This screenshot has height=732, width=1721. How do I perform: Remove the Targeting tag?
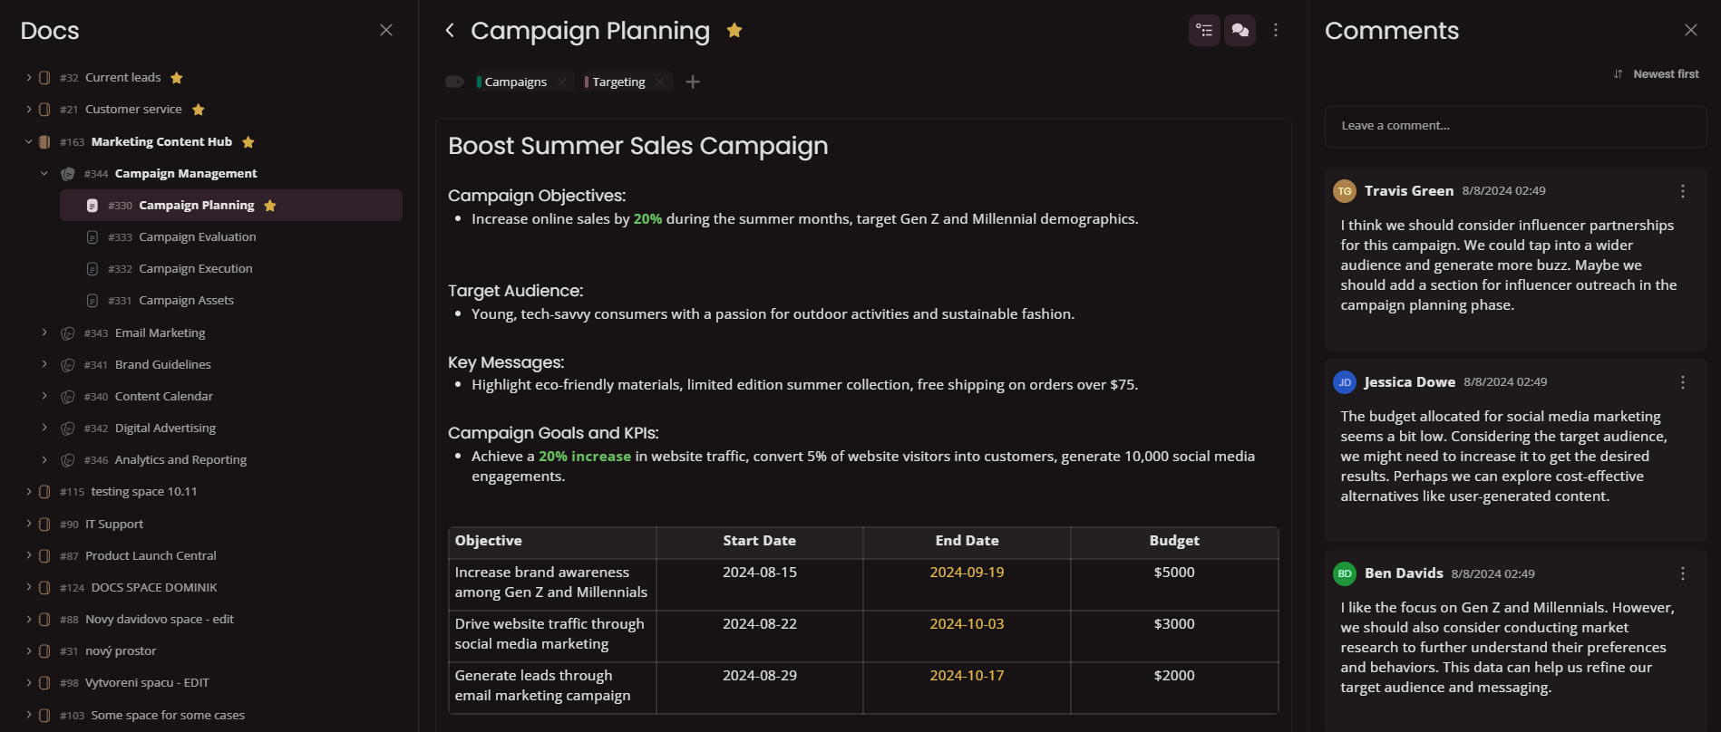(x=660, y=82)
